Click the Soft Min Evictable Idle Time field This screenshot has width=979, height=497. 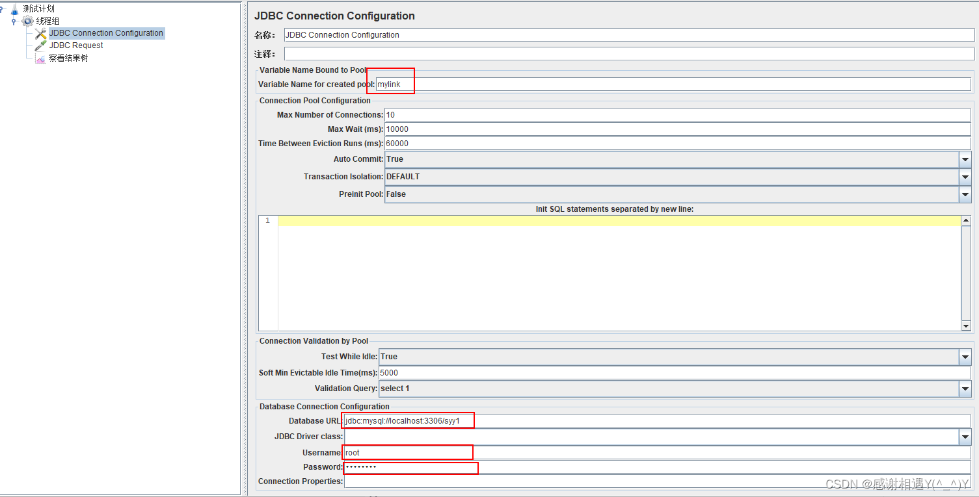pyautogui.click(x=675, y=373)
